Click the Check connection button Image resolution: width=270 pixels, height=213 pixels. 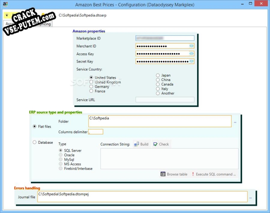161,144
